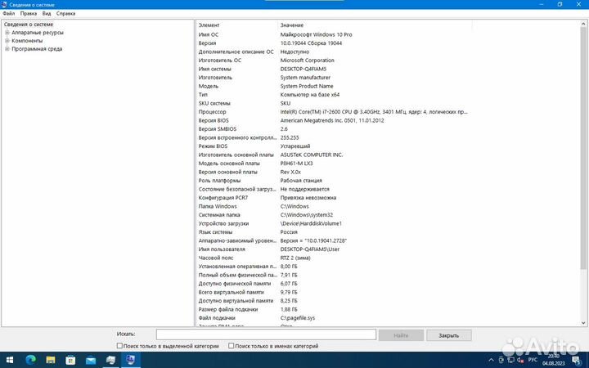Click the P8H61-M LX3 value
Image resolution: width=589 pixels, height=368 pixels.
tap(296, 164)
